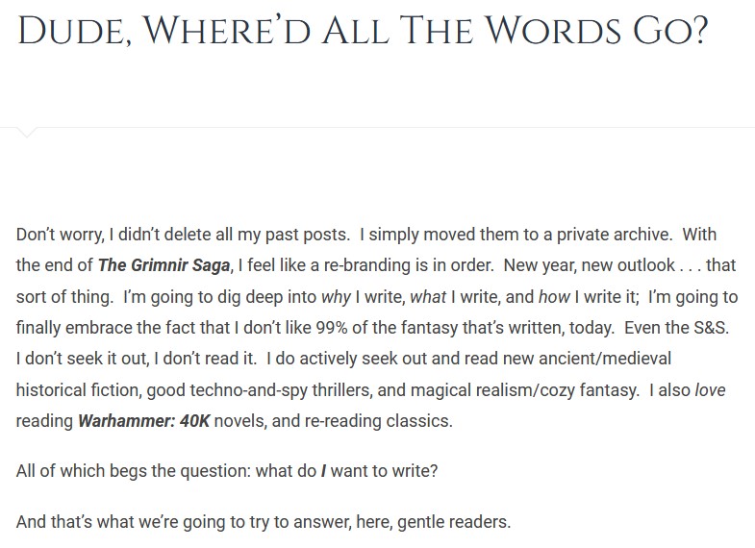Click the line starting 'And that's what we're going'
Screen dimensions: 755x548
pyautogui.click(x=264, y=522)
